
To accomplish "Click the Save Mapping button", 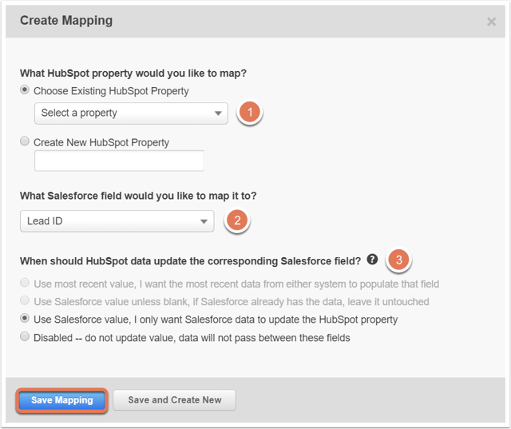I will pos(62,400).
